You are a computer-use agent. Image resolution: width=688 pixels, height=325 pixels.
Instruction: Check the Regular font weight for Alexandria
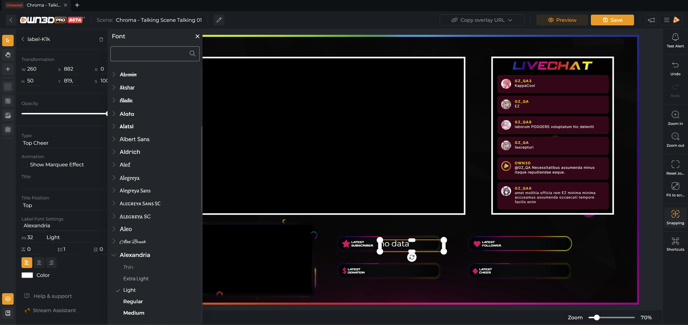pyautogui.click(x=133, y=301)
